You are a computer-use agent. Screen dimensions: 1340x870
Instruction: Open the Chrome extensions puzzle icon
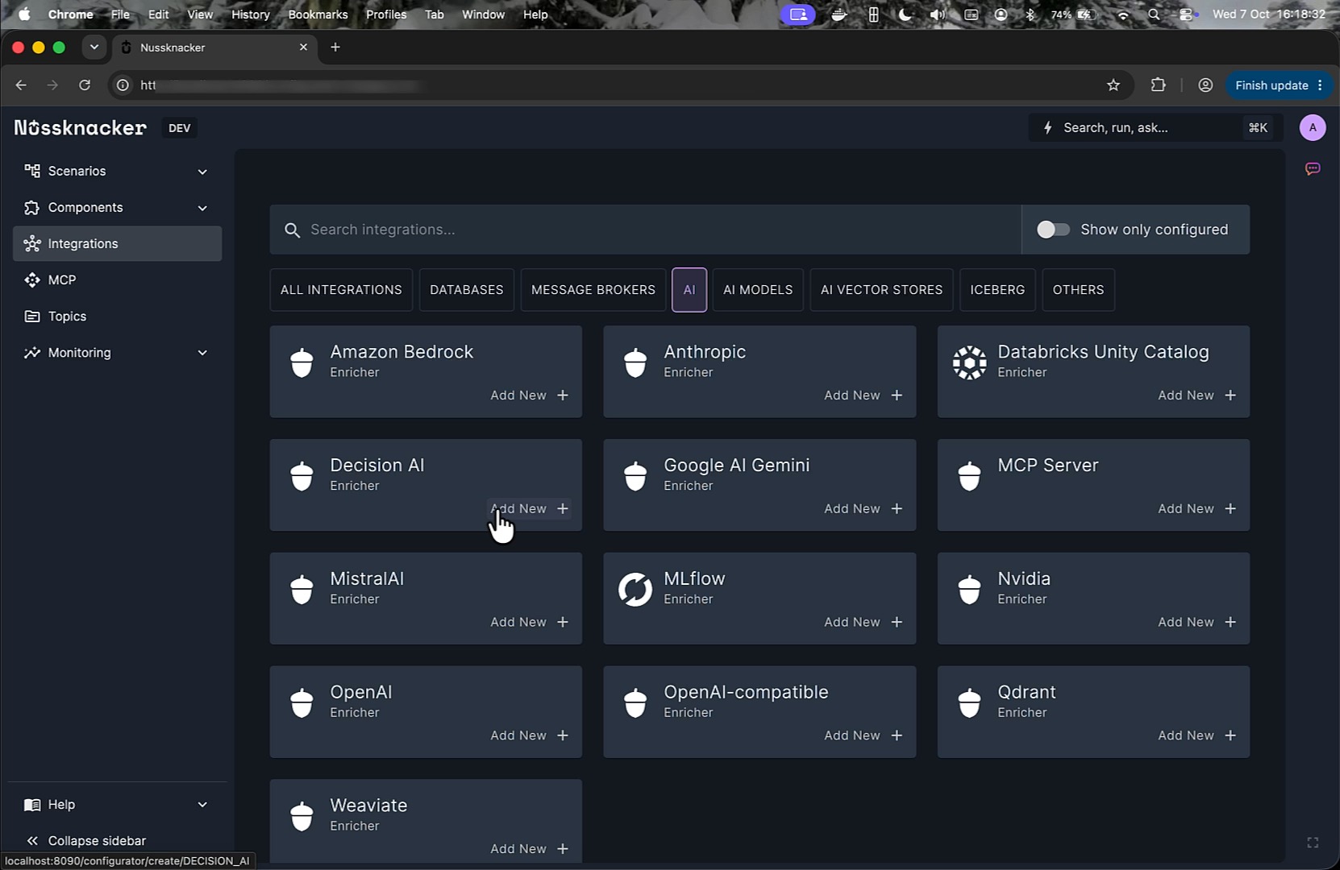pyautogui.click(x=1159, y=85)
